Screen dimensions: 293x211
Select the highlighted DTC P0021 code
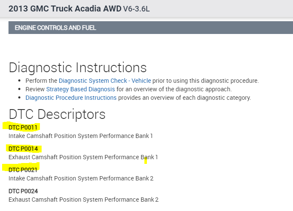[23, 170]
